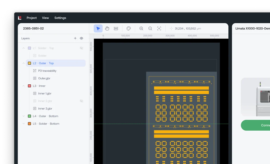Open the color palette settings

[129, 28]
